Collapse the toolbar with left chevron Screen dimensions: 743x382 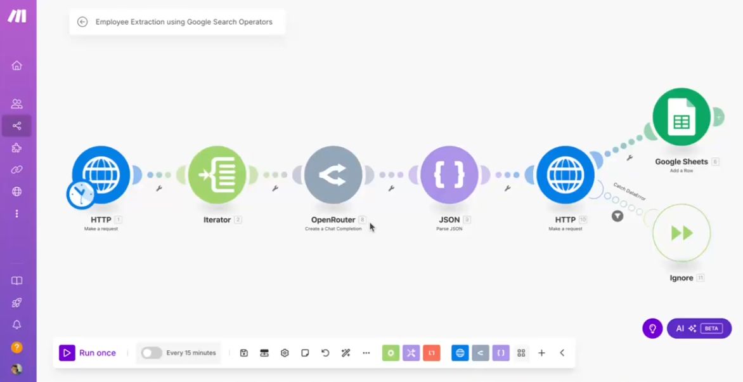pyautogui.click(x=562, y=353)
